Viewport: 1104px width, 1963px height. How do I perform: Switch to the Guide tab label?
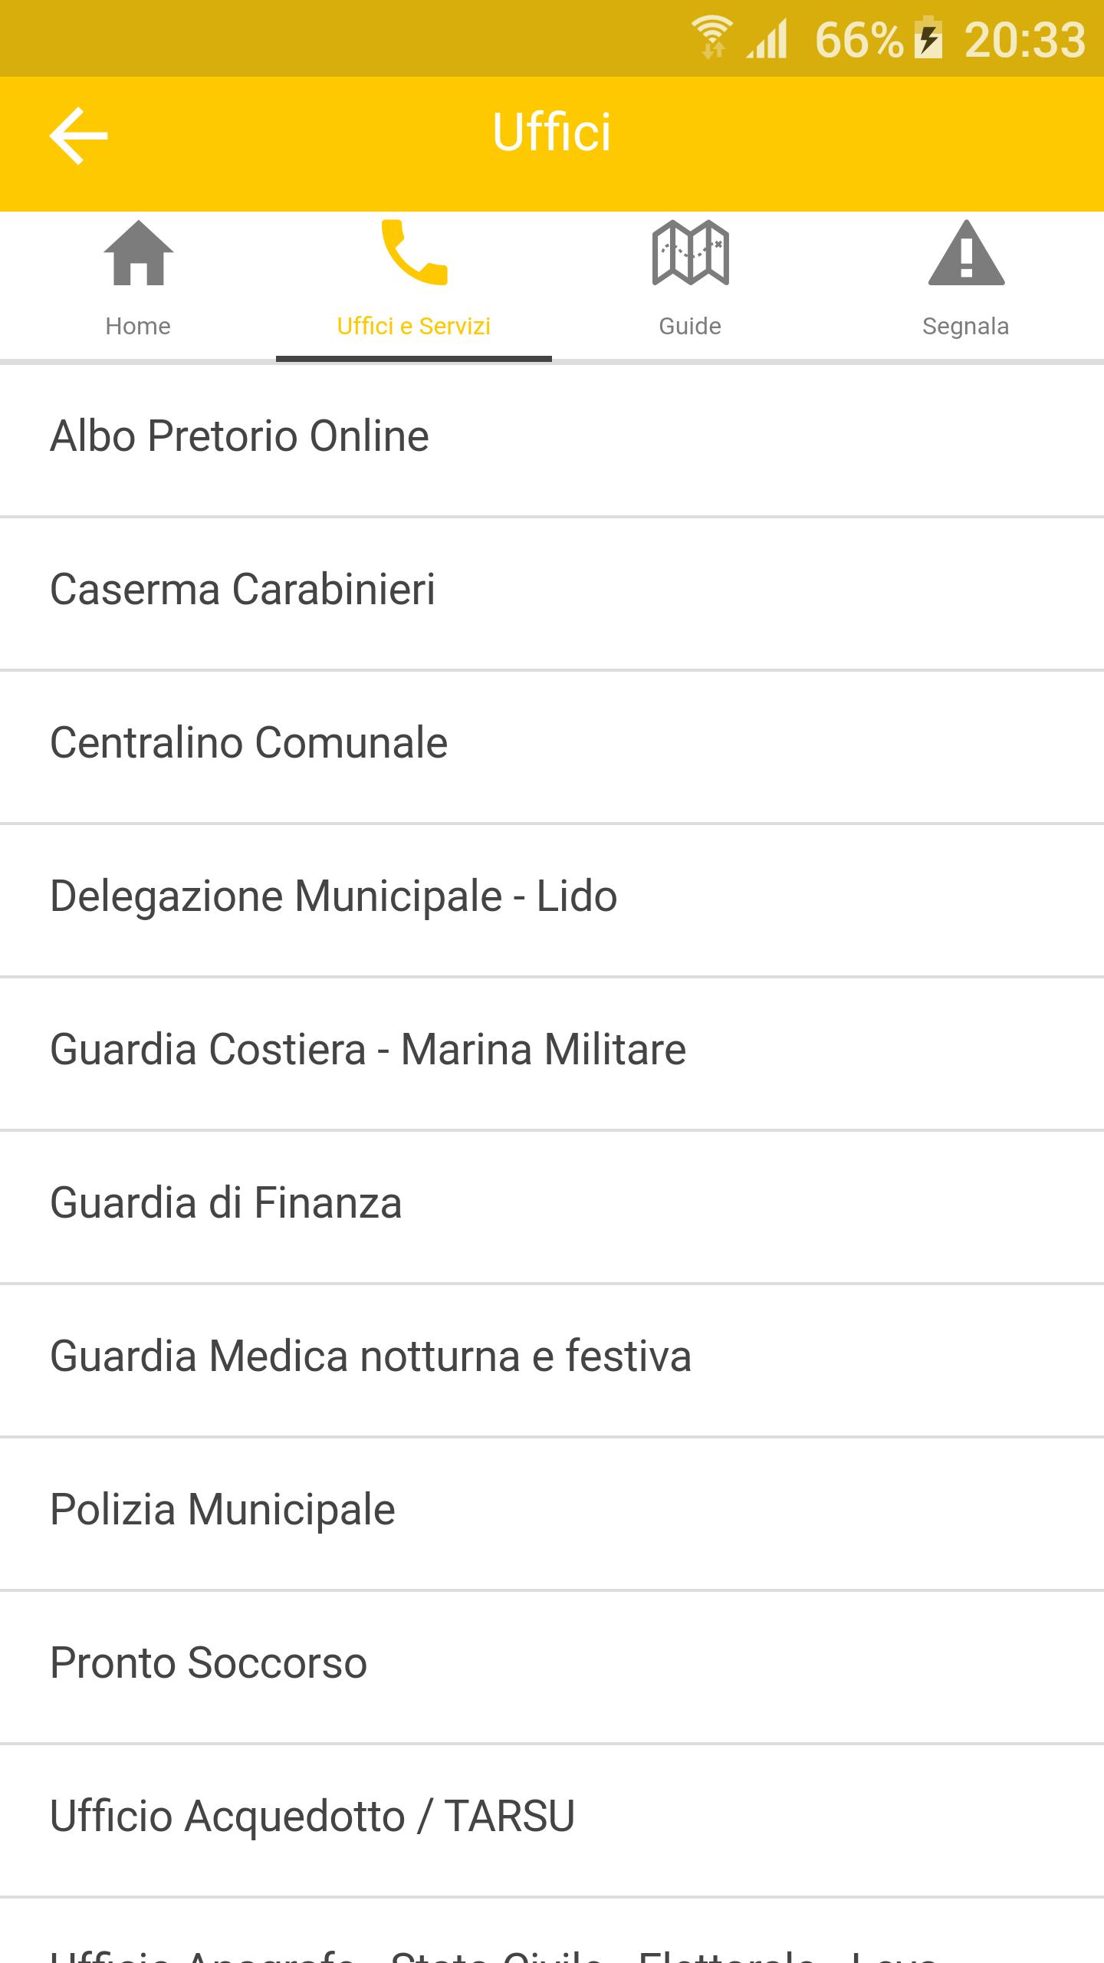tap(690, 327)
